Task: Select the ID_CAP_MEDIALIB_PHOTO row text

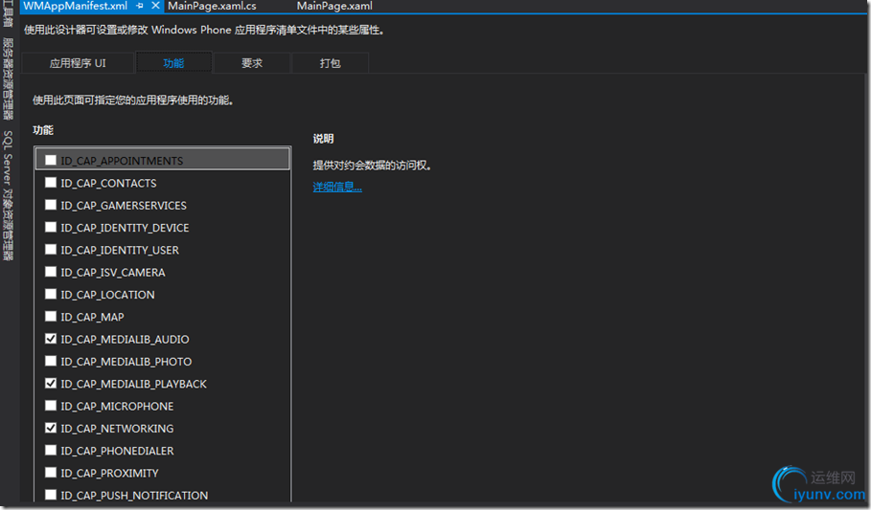Action: pos(126,362)
